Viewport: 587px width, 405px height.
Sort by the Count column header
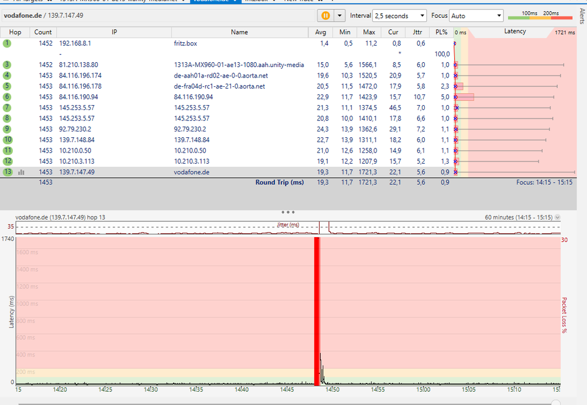pyautogui.click(x=43, y=32)
